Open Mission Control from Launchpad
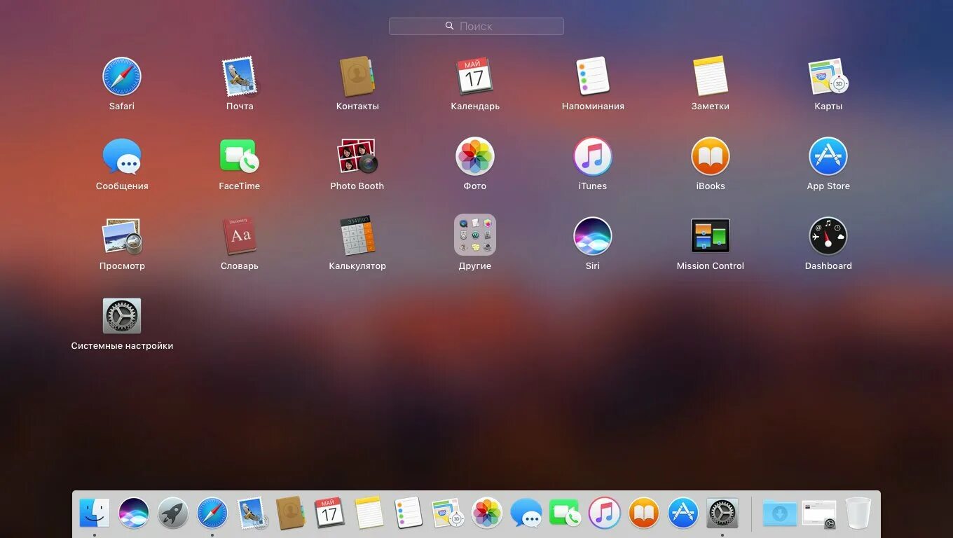 [711, 237]
